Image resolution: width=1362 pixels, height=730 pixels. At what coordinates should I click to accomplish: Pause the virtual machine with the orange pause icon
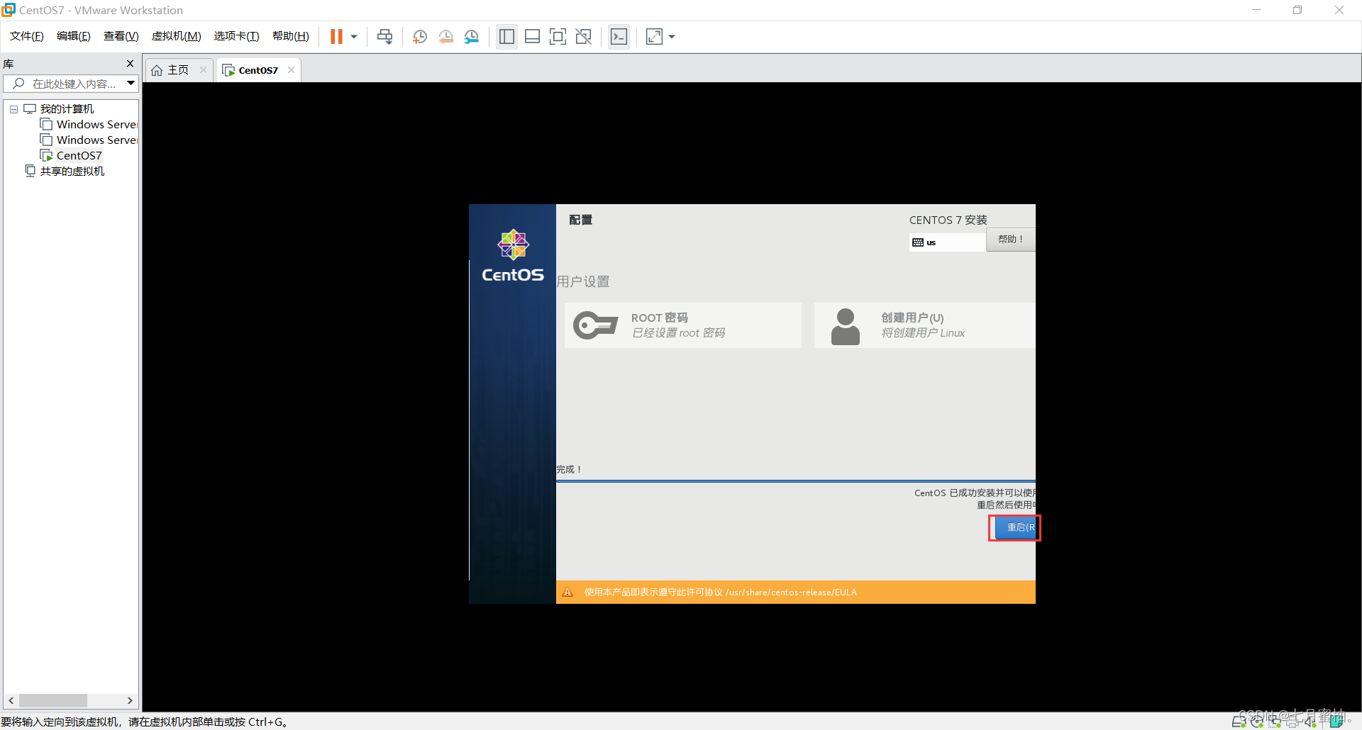[x=336, y=36]
